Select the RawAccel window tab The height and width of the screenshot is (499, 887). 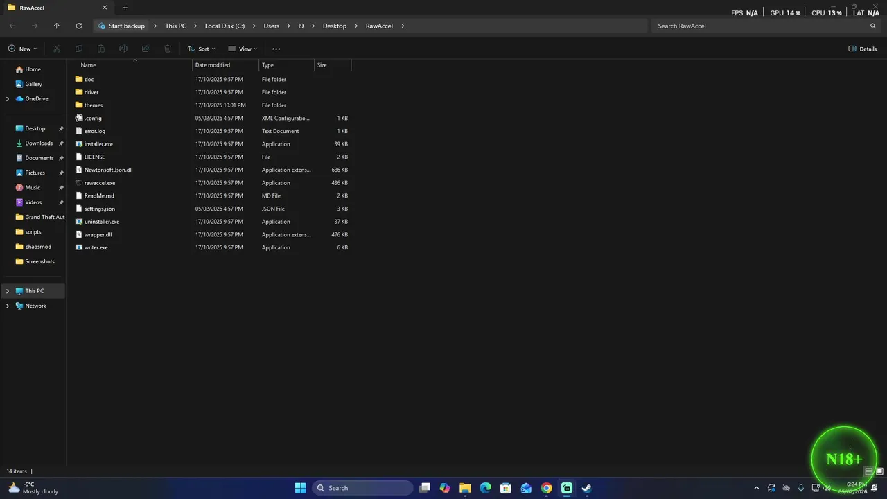point(58,8)
